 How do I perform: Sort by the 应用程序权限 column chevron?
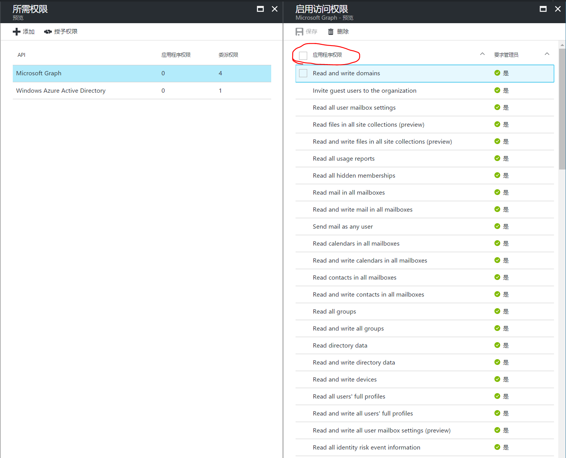(482, 54)
